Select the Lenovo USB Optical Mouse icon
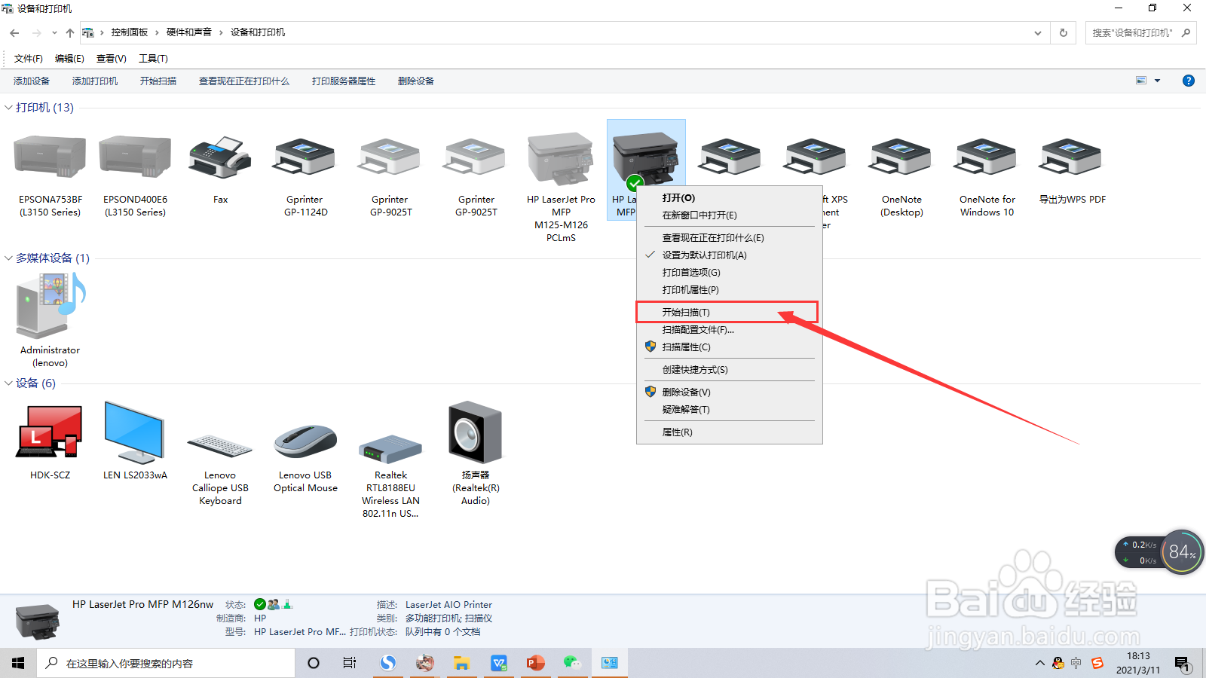 pos(305,441)
